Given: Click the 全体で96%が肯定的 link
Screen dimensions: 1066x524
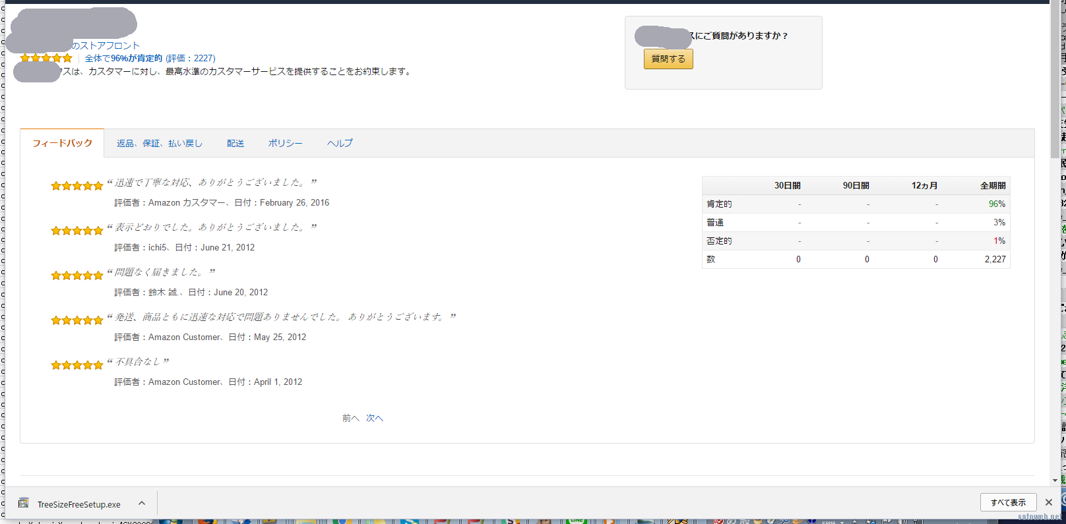Looking at the screenshot, I should (x=123, y=58).
